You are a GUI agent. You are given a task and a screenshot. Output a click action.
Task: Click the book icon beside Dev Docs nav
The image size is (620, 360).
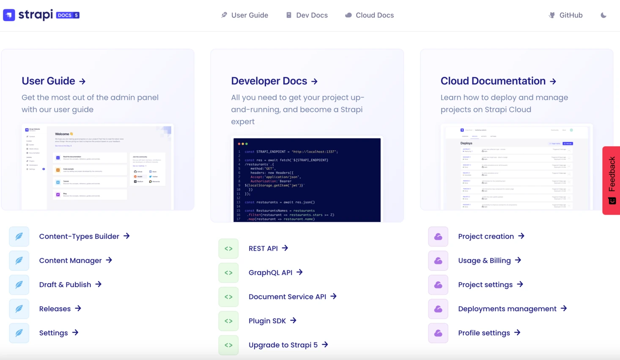point(289,15)
